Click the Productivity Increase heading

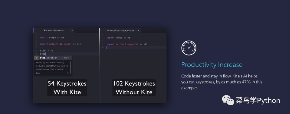point(212,65)
